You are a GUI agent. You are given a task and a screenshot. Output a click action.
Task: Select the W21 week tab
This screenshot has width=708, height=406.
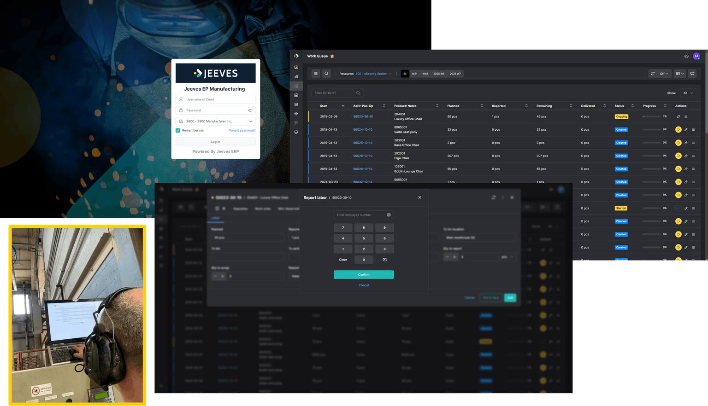point(414,74)
